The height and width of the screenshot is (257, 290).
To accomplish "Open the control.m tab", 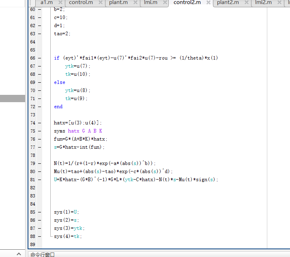I will pyautogui.click(x=81, y=2).
